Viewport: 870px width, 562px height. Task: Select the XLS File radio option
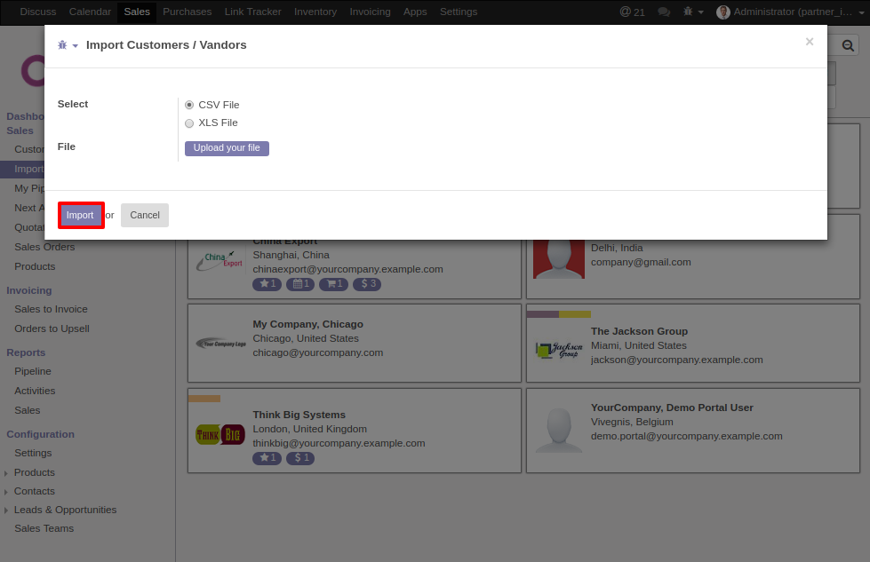coord(189,123)
